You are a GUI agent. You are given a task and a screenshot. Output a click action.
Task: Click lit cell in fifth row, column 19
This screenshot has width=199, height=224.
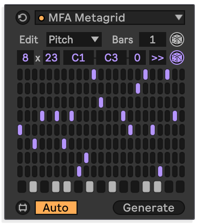[x=153, y=130]
